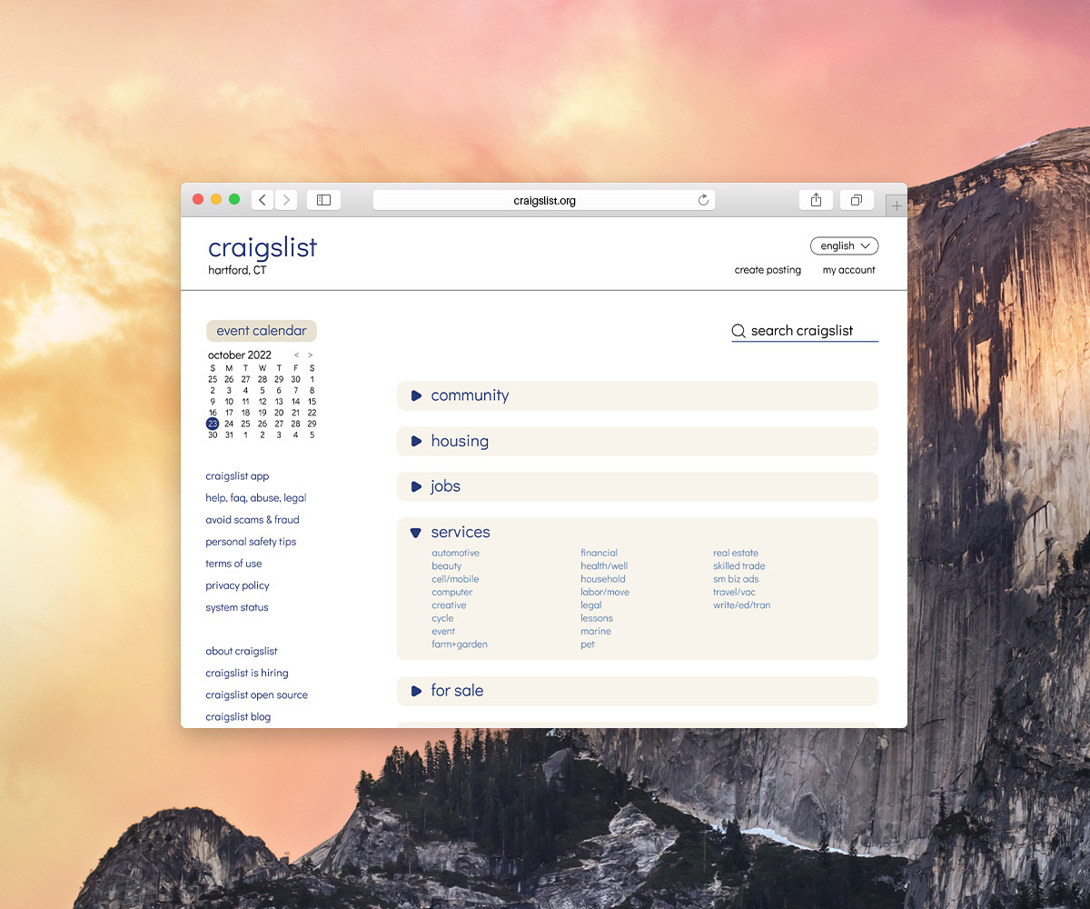The width and height of the screenshot is (1090, 909).
Task: Select October 15 in the calendar
Action: click(312, 401)
